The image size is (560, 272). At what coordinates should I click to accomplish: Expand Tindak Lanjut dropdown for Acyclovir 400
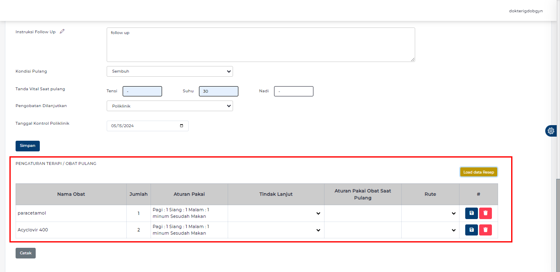[x=276, y=230]
